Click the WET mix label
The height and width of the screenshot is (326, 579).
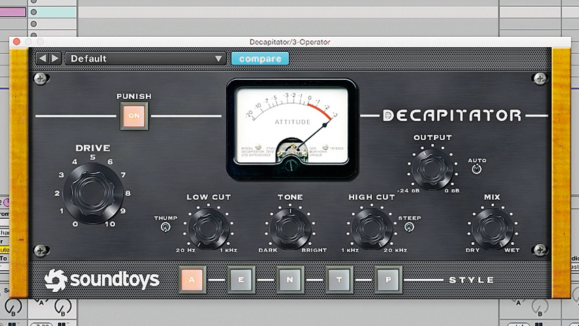[x=512, y=250]
